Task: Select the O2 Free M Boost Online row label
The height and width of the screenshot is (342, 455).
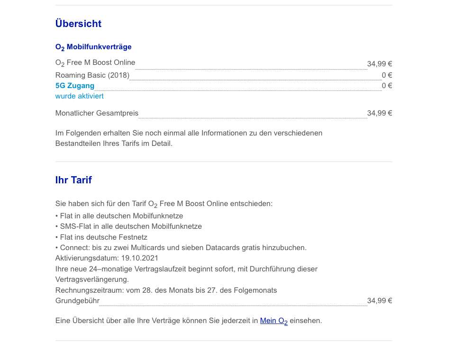Action: click(95, 63)
